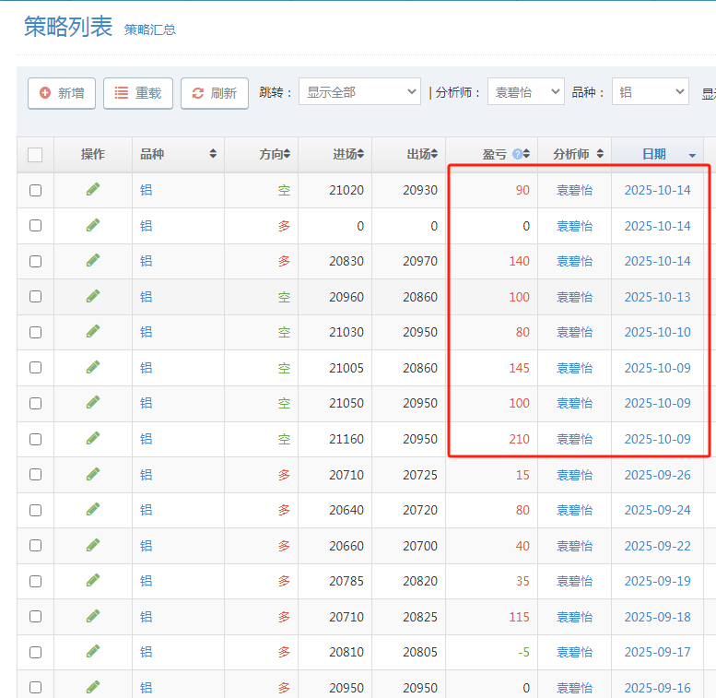Viewport: 716px width, 698px height.
Task: Check the checkbox for the first 2025-10-14 row
Action: click(x=35, y=190)
